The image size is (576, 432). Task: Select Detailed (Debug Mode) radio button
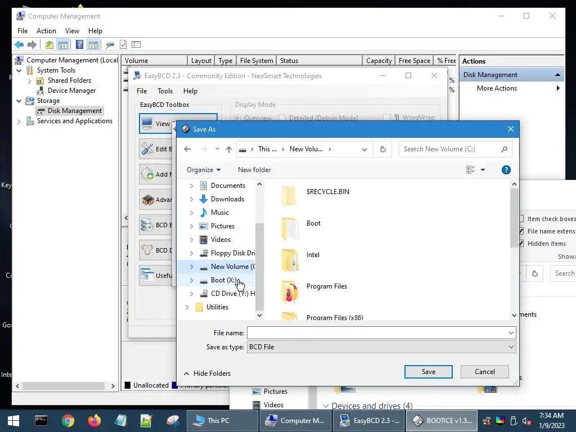pos(282,118)
